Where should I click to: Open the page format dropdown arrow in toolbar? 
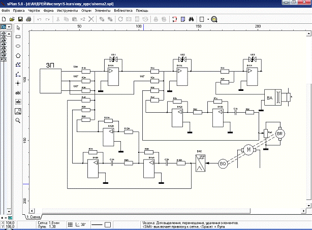(x=206, y=19)
